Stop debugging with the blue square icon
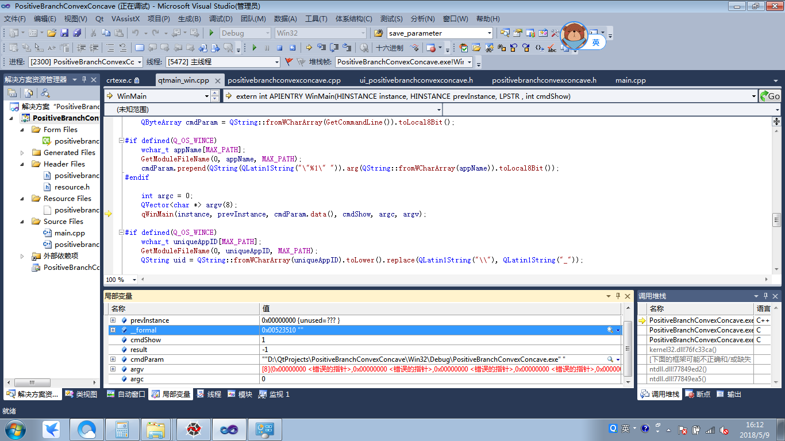 coord(280,48)
